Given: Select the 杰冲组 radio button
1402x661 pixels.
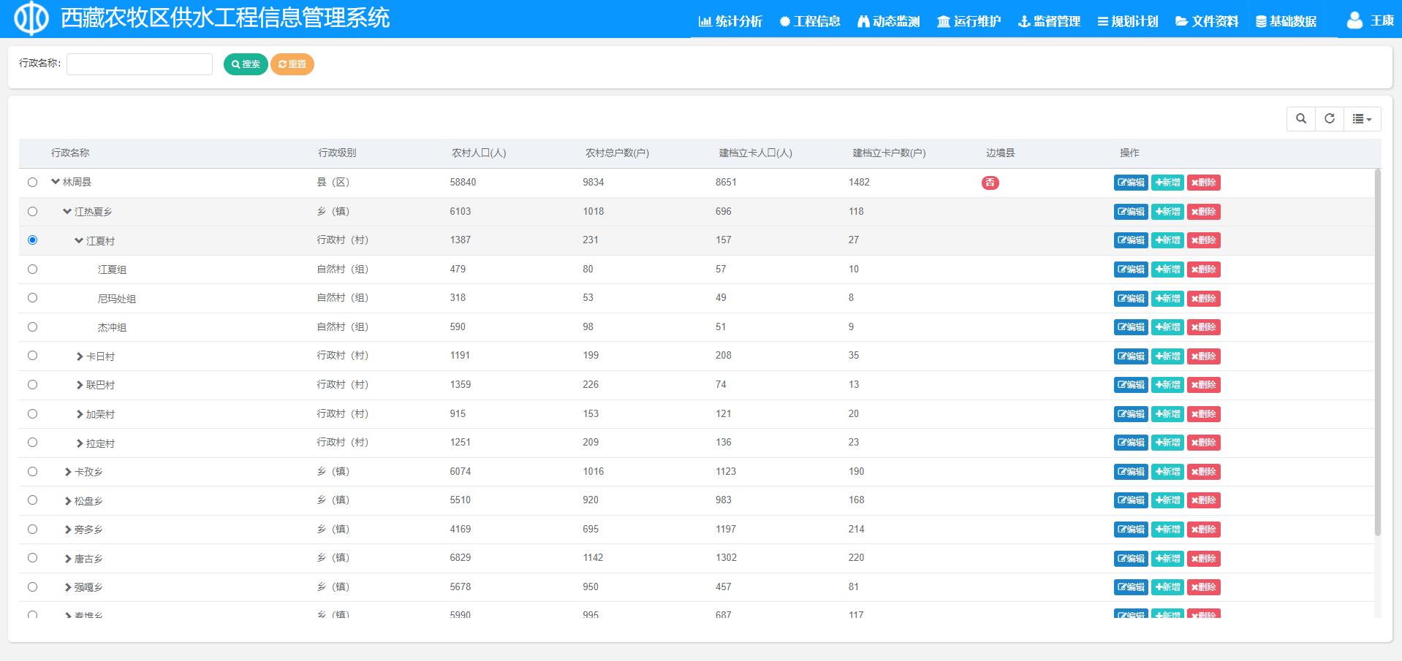Looking at the screenshot, I should pyautogui.click(x=32, y=327).
